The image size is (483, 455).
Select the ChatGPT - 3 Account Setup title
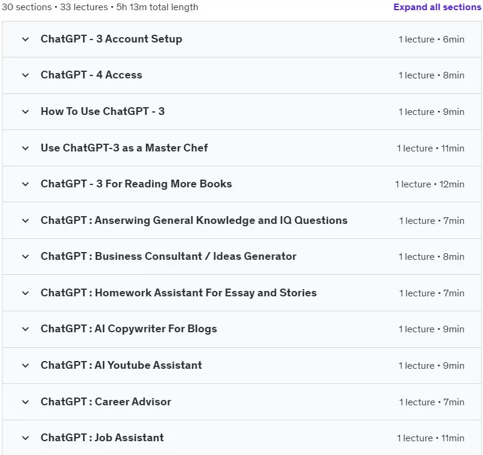point(111,39)
